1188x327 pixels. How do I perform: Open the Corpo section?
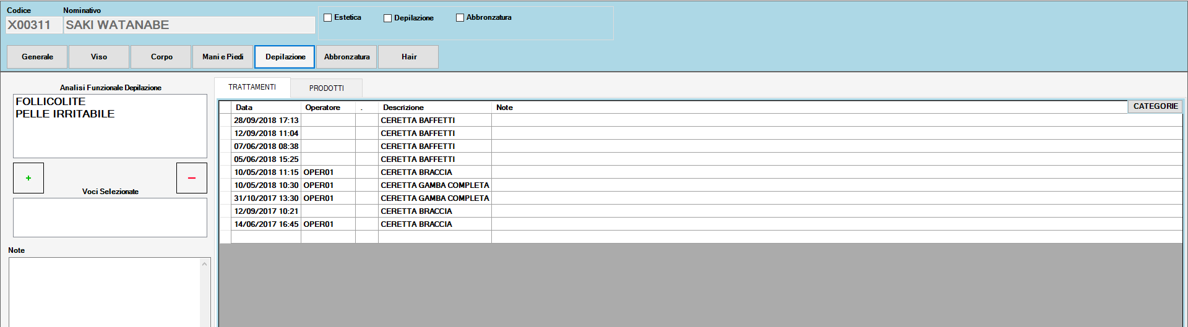[x=161, y=57]
